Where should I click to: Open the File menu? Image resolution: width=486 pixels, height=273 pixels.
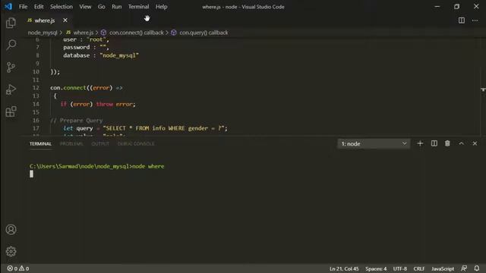[x=23, y=7]
